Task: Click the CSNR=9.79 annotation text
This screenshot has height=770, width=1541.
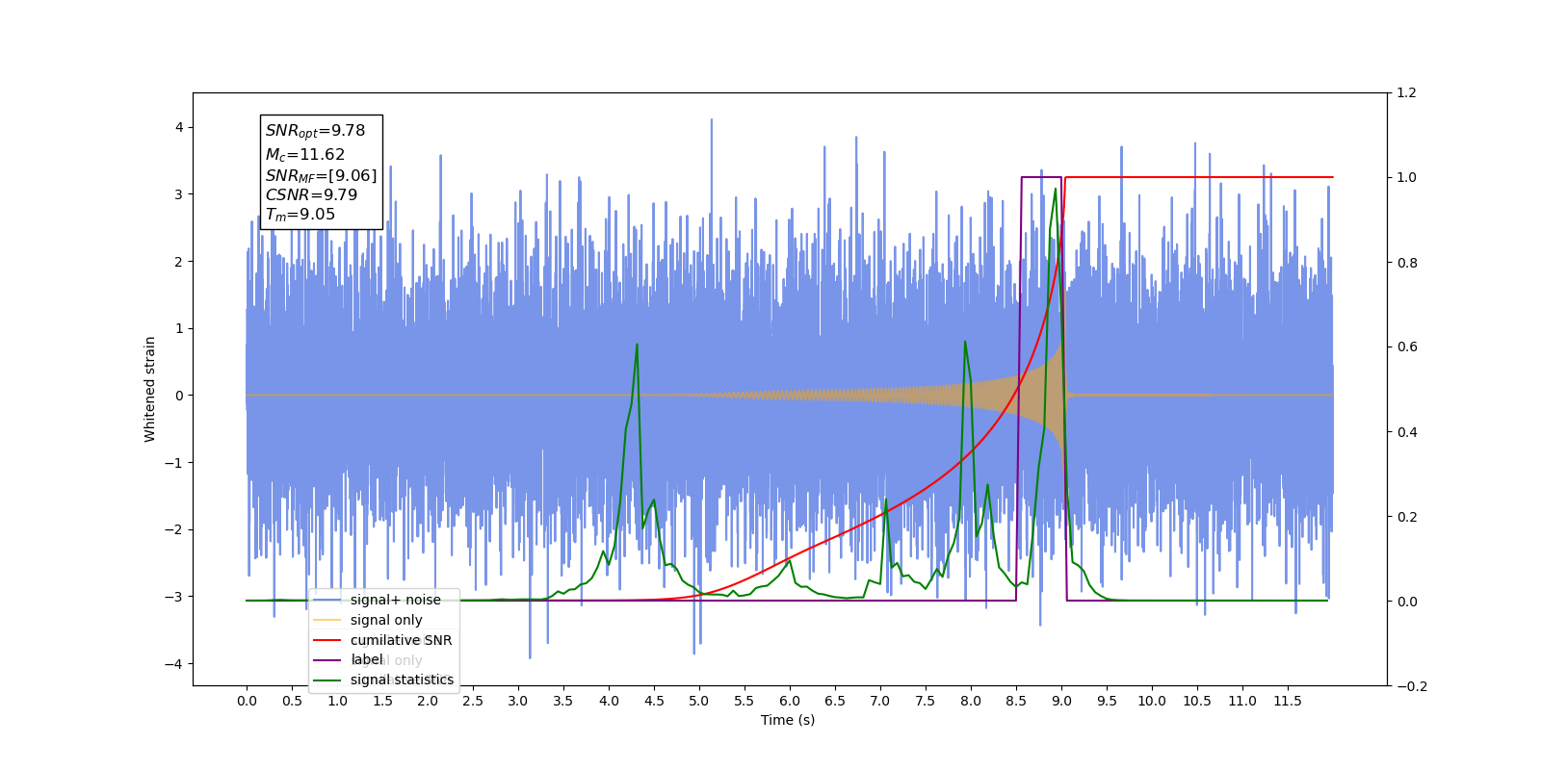Action: pyautogui.click(x=311, y=194)
